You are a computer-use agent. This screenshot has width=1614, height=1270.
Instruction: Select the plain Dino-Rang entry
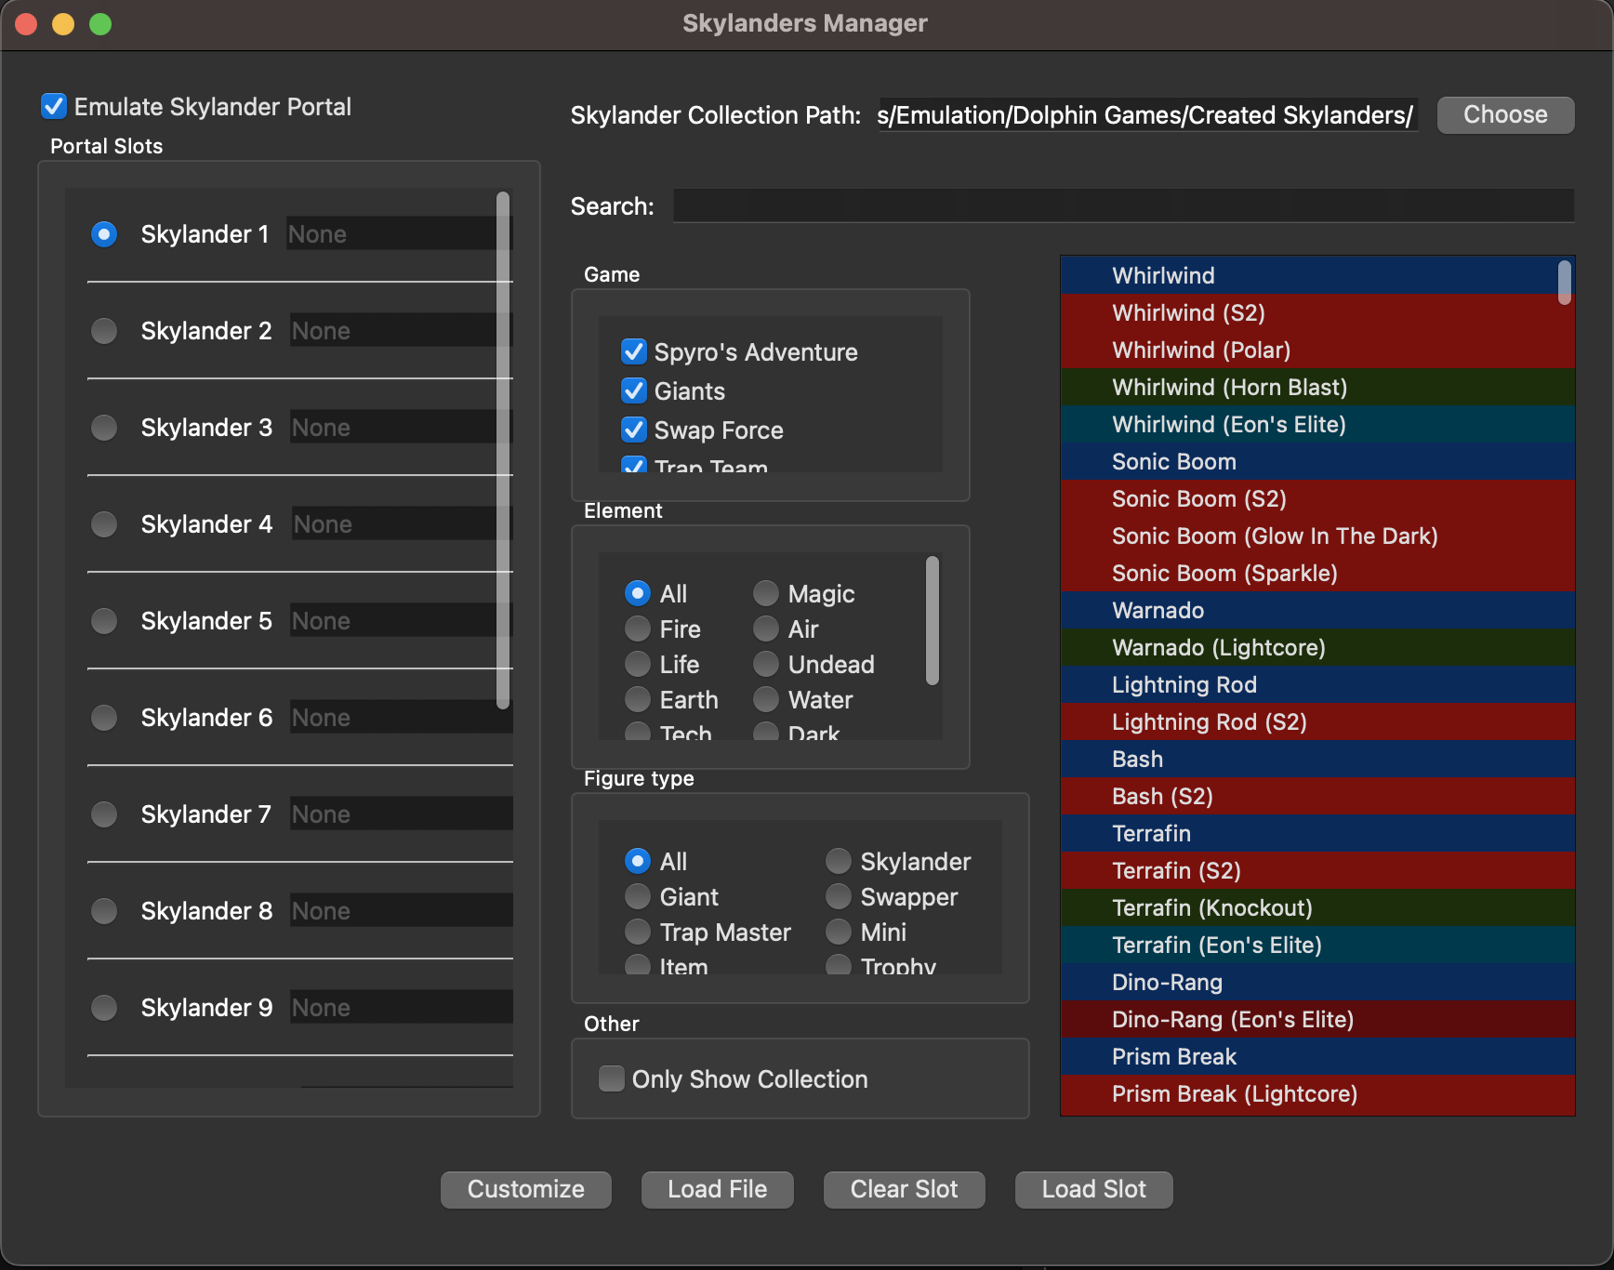(1317, 982)
